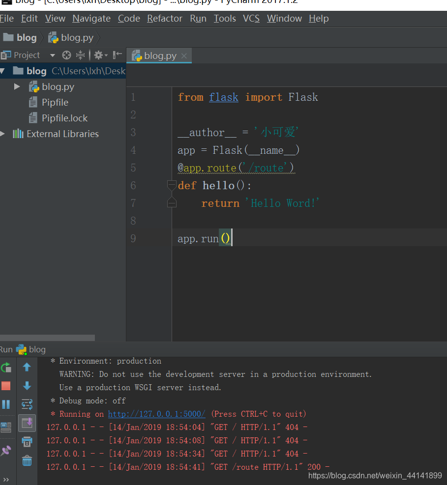Jump up the stack trace with the up arrow
The width and height of the screenshot is (447, 485).
[27, 367]
